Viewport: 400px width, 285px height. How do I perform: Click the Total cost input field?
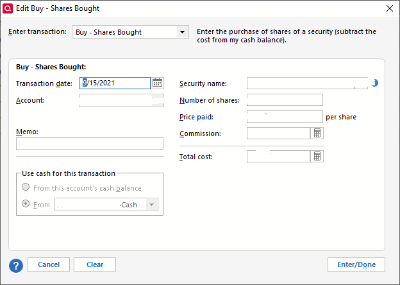(278, 156)
